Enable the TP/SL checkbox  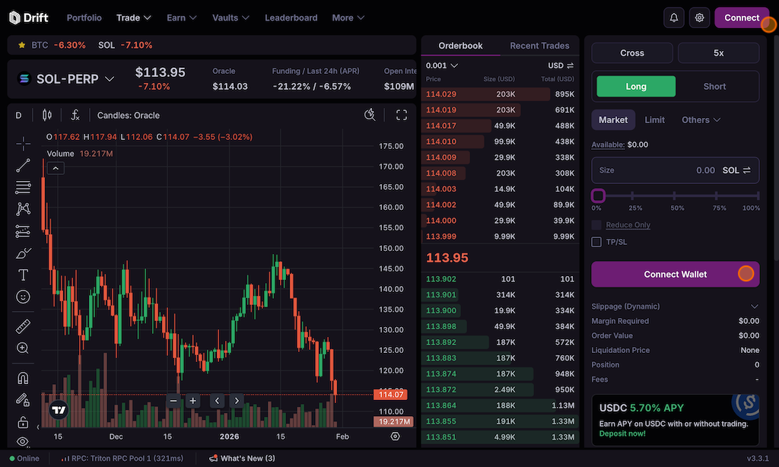(597, 242)
